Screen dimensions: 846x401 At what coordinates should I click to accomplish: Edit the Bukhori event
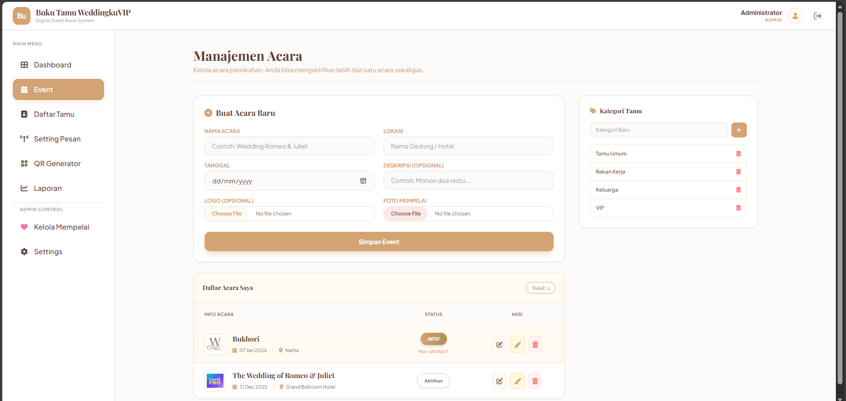(499, 345)
